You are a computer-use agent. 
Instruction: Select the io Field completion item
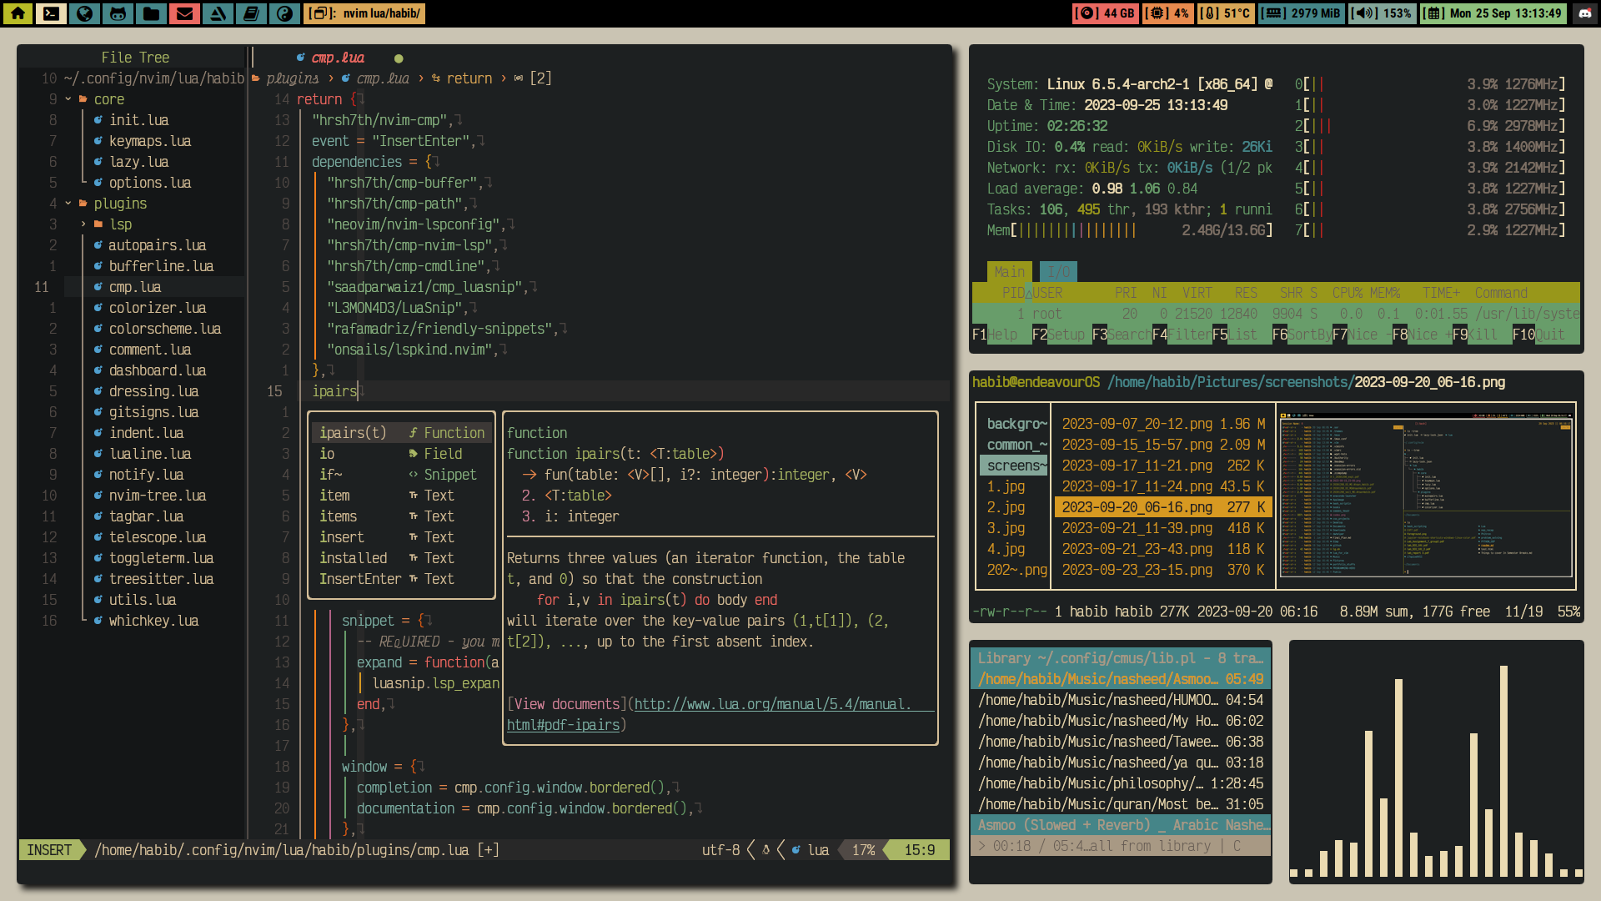coord(402,454)
